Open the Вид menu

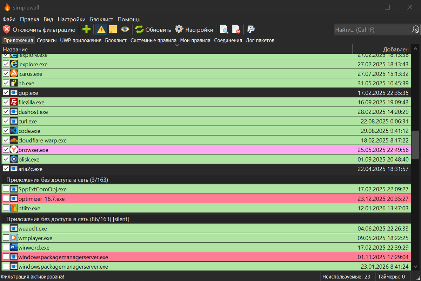[48, 19]
